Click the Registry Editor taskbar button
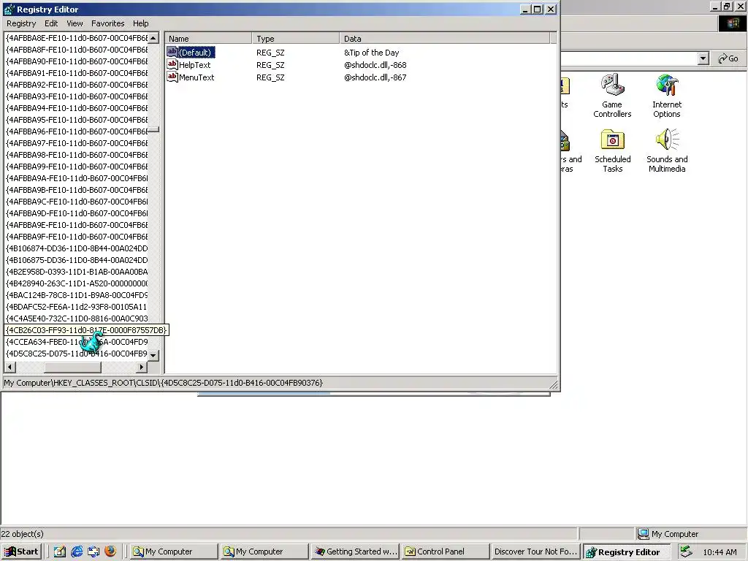The width and height of the screenshot is (748, 561). pyautogui.click(x=627, y=552)
